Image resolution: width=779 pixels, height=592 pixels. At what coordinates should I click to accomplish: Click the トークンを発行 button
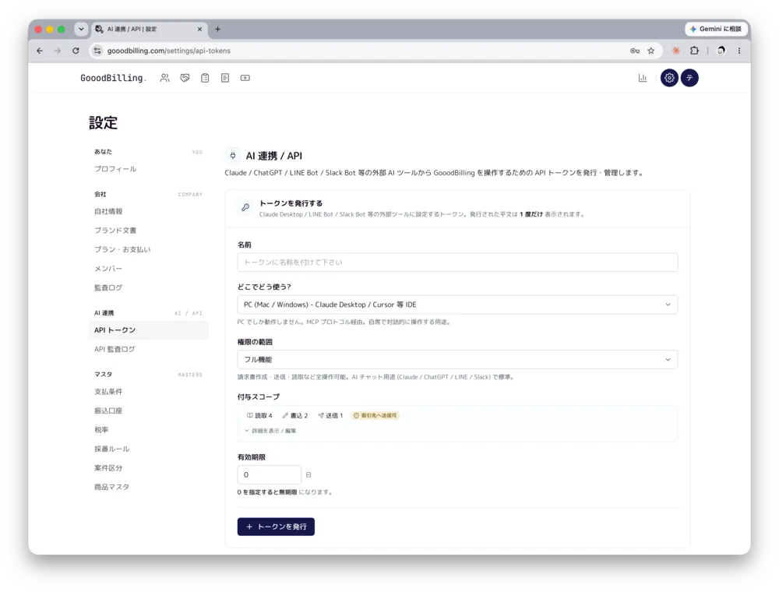[276, 527]
